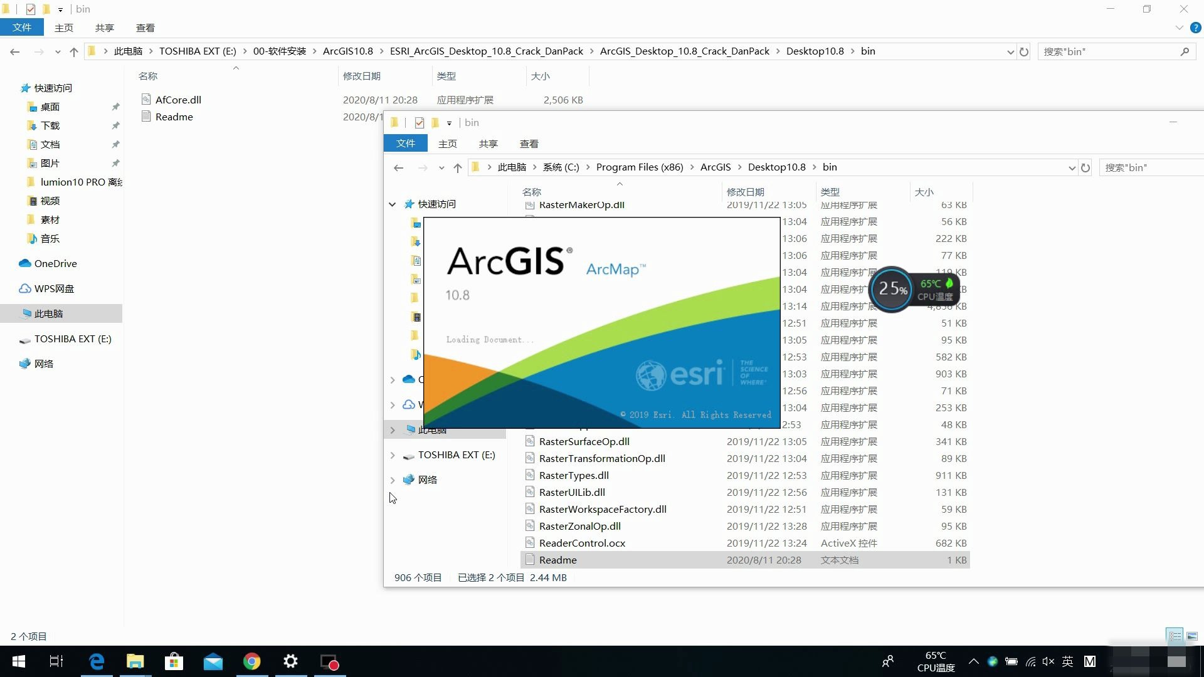Image resolution: width=1204 pixels, height=677 pixels.
Task: Open recent locations dropdown in the back window
Action: pos(58,52)
